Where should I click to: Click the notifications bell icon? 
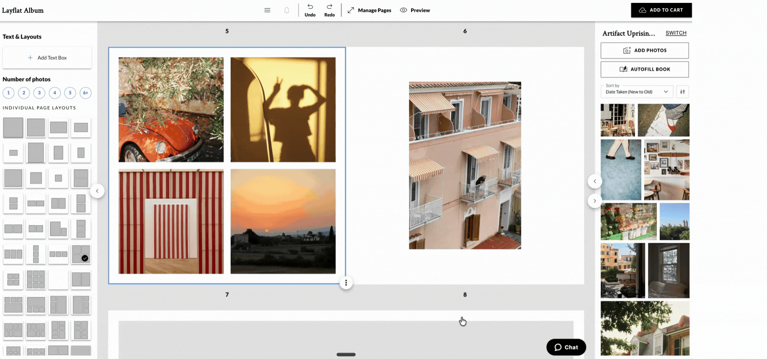[x=287, y=10]
